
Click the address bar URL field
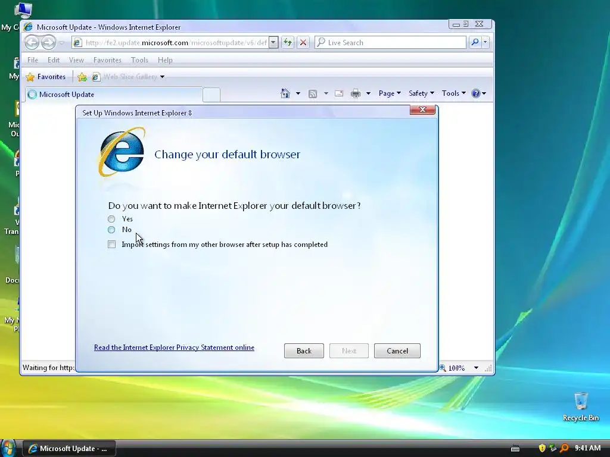pos(176,43)
